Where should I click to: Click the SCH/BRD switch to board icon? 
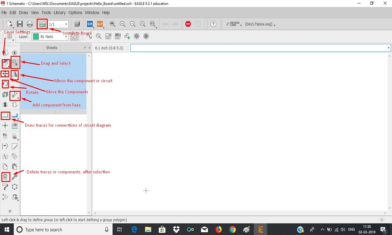coord(42,24)
